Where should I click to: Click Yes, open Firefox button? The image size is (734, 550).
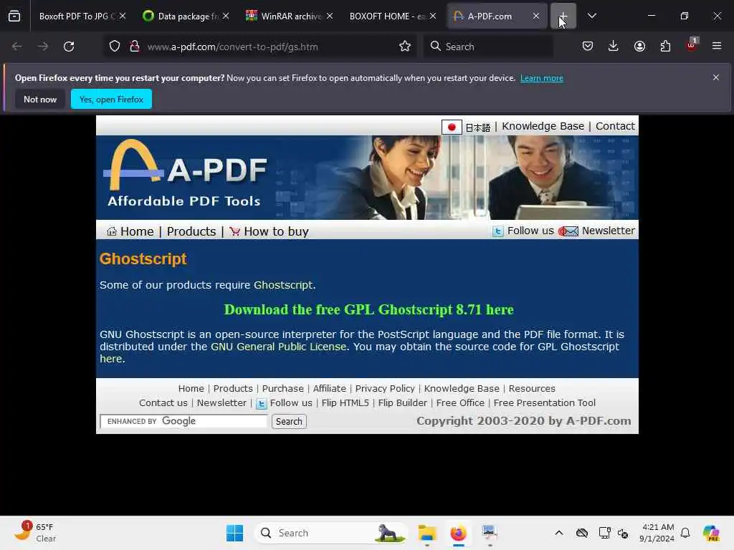click(x=111, y=99)
